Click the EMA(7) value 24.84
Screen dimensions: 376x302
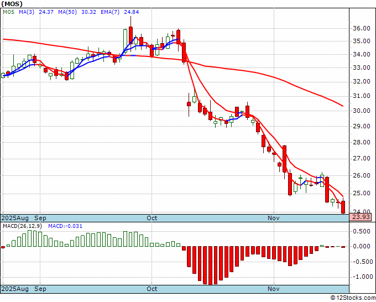(x=132, y=12)
